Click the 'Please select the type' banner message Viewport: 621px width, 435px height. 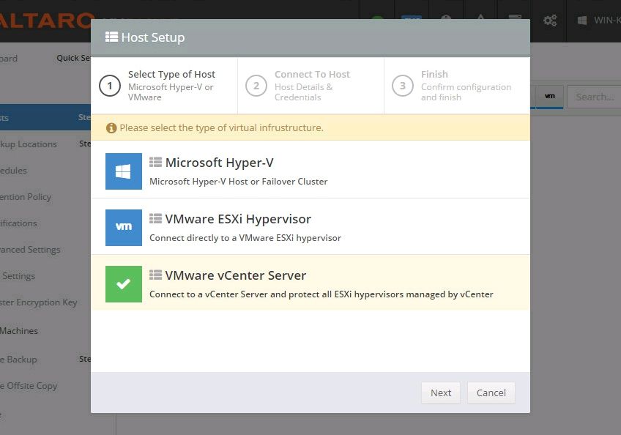[x=221, y=127]
